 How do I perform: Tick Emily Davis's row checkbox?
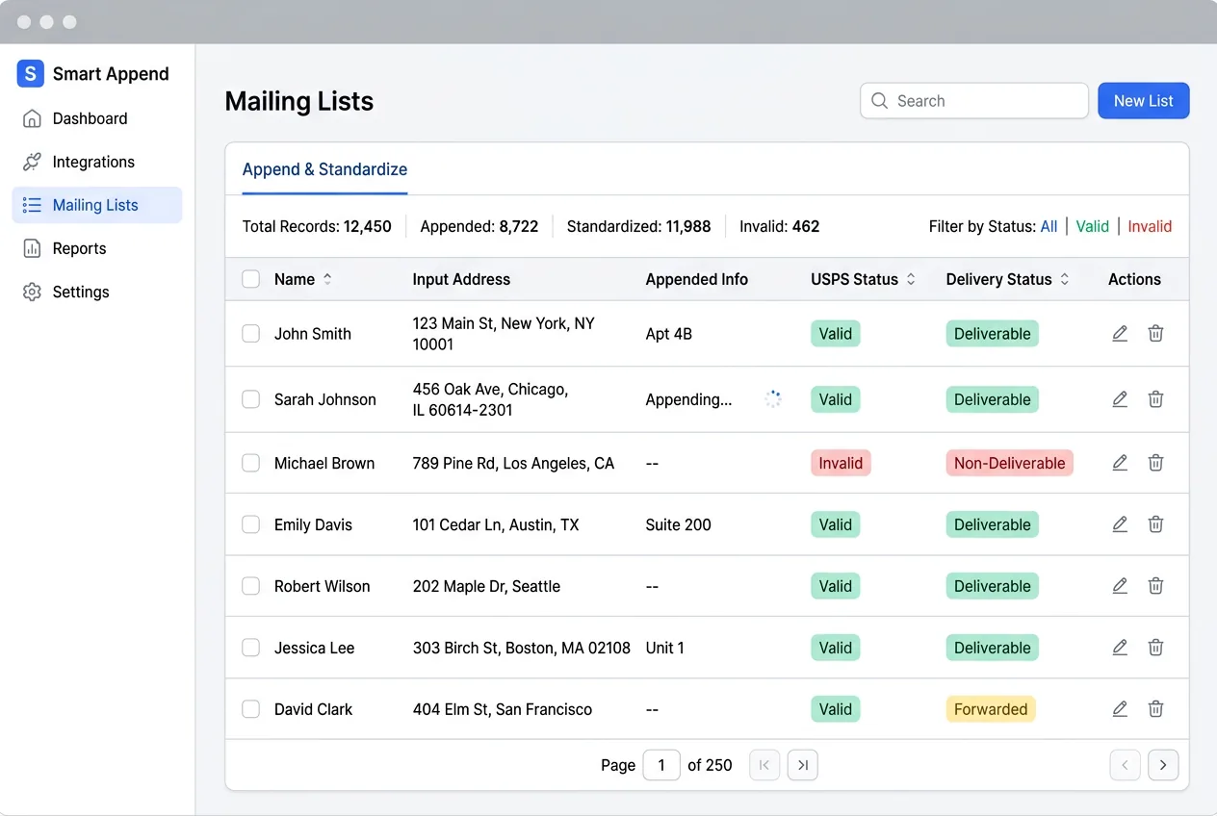(250, 524)
